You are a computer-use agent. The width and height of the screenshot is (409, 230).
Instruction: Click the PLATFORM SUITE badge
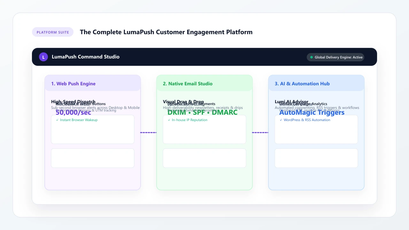(x=53, y=32)
